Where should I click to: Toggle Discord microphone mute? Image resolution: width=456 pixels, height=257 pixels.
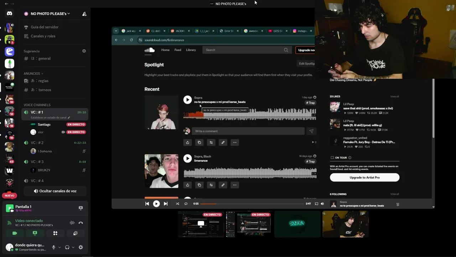54,247
